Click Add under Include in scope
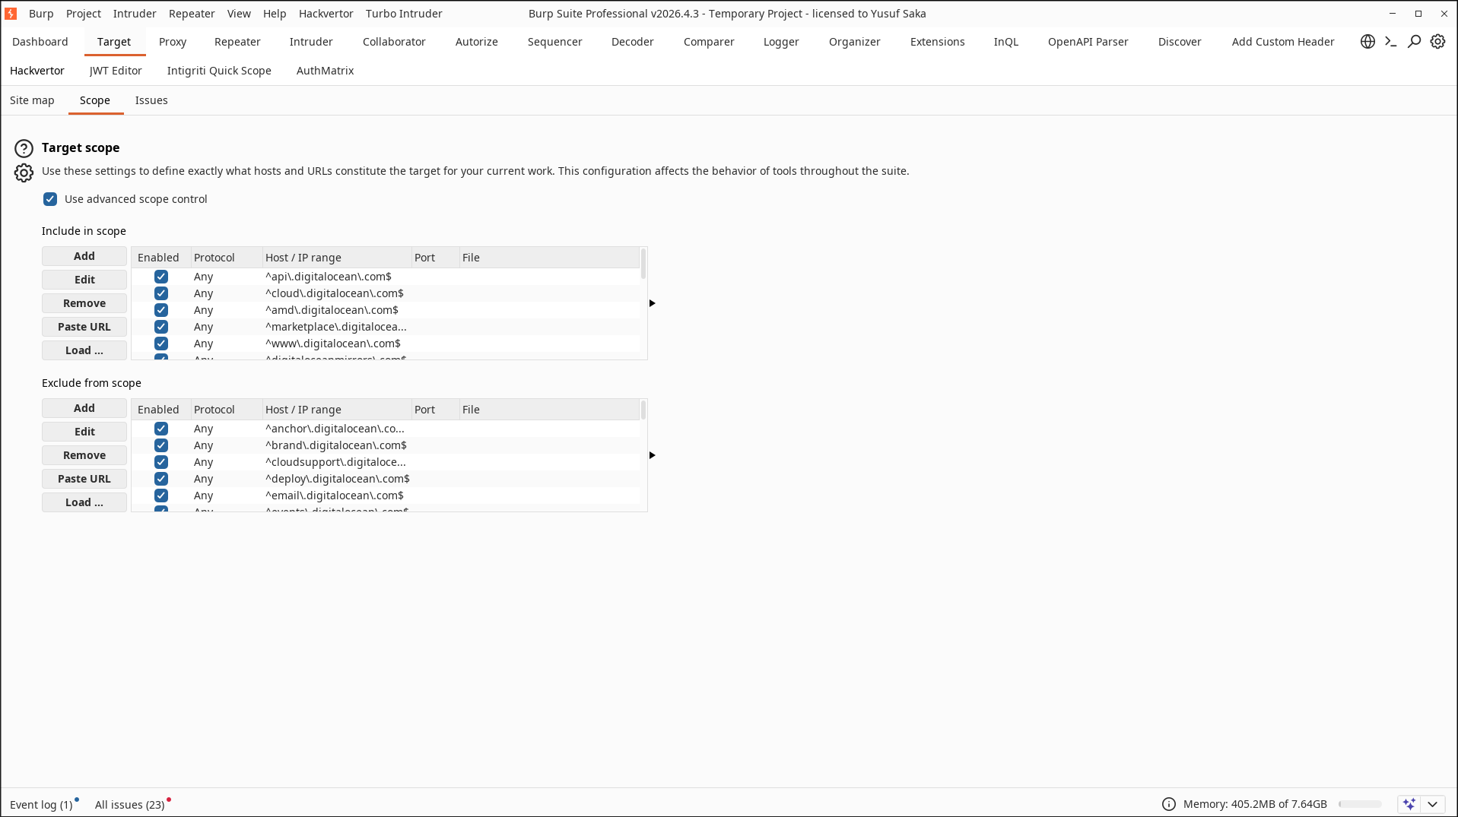 pos(84,256)
